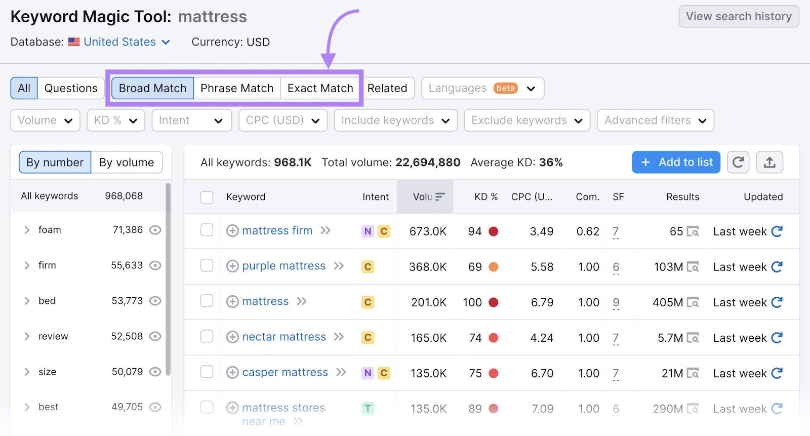This screenshot has height=436, width=810.
Task: Open SERP results icon for nectar mattress row
Action: pyautogui.click(x=693, y=338)
